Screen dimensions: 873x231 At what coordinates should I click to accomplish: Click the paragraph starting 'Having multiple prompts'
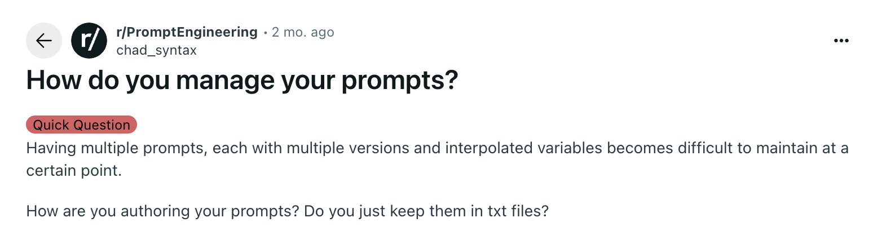point(438,159)
